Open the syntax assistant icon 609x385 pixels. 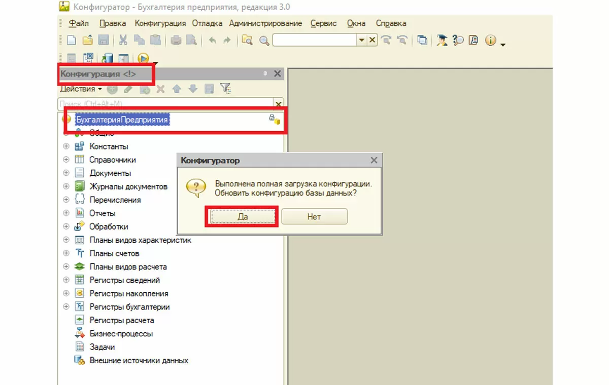pos(442,41)
